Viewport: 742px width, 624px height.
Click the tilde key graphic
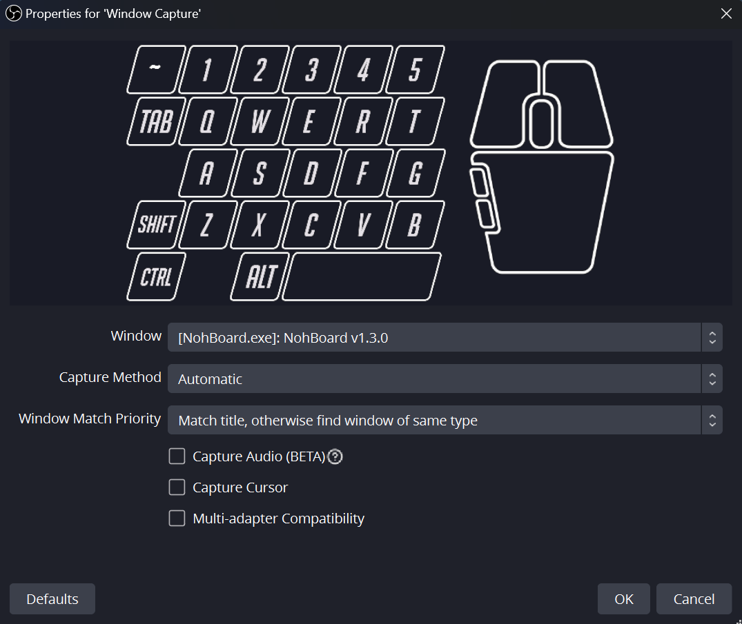(155, 69)
